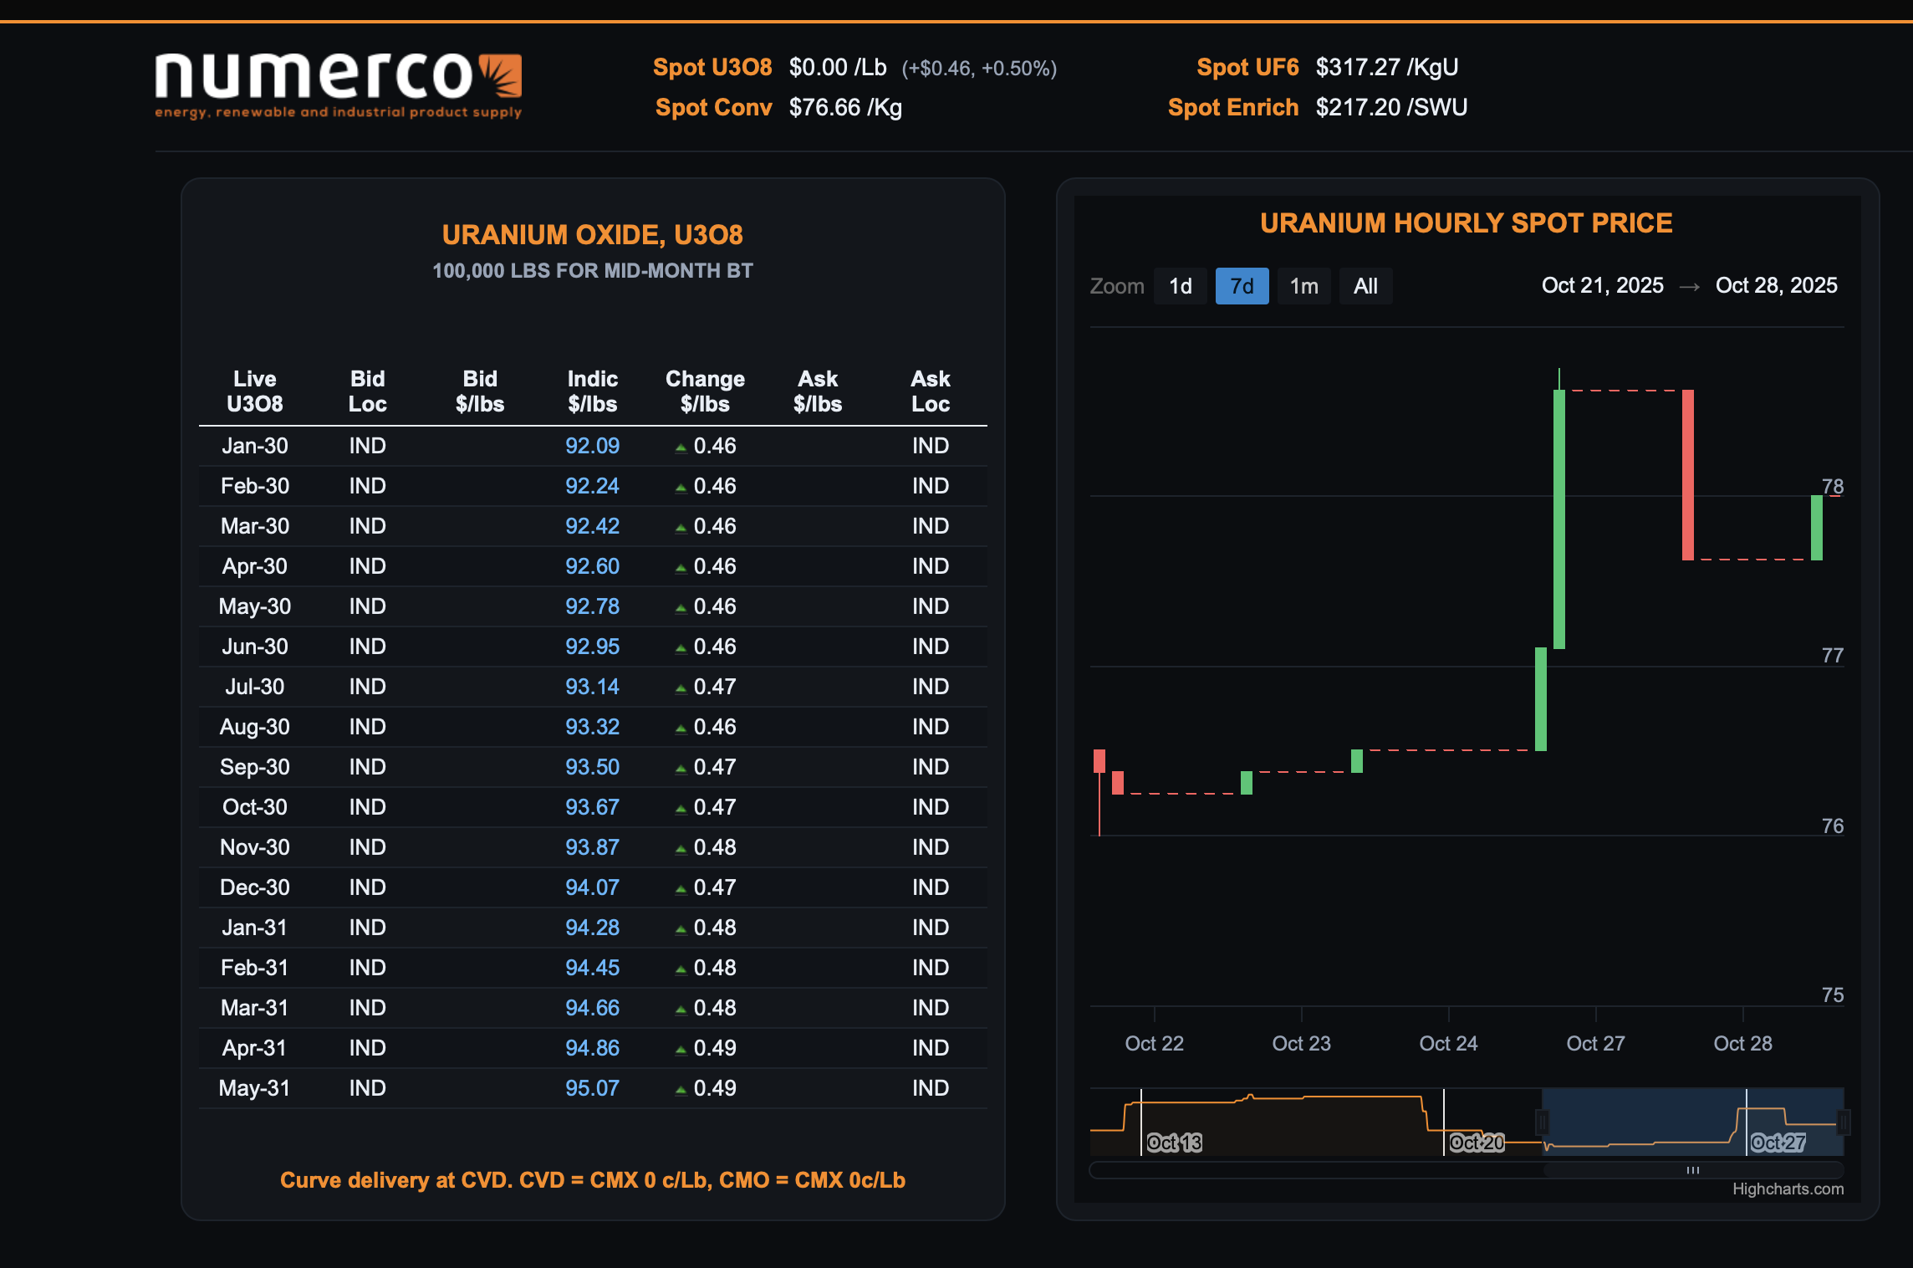Click the large red candlestick on chart
The height and width of the screenshot is (1268, 1913).
click(1687, 474)
